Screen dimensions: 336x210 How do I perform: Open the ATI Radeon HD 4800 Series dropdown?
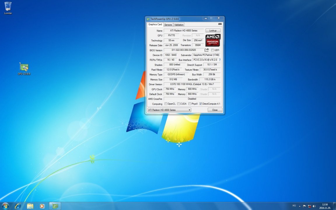[x=169, y=110]
